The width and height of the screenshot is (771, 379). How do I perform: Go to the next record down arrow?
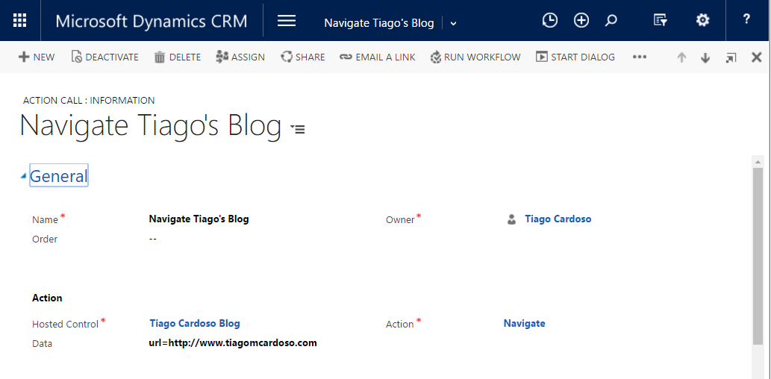(x=705, y=58)
